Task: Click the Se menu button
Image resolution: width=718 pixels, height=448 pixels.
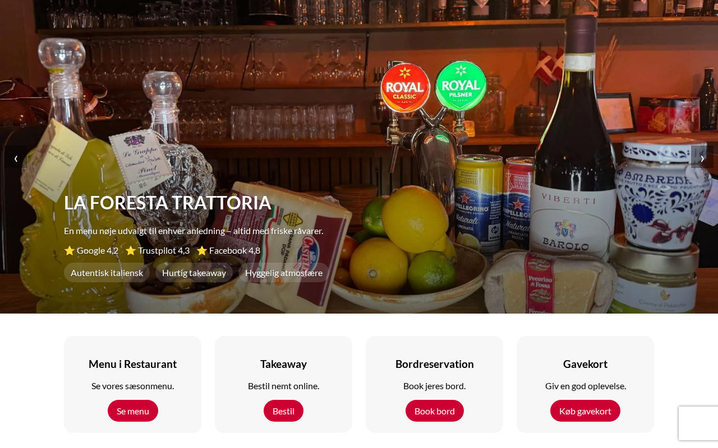Action: (x=133, y=410)
